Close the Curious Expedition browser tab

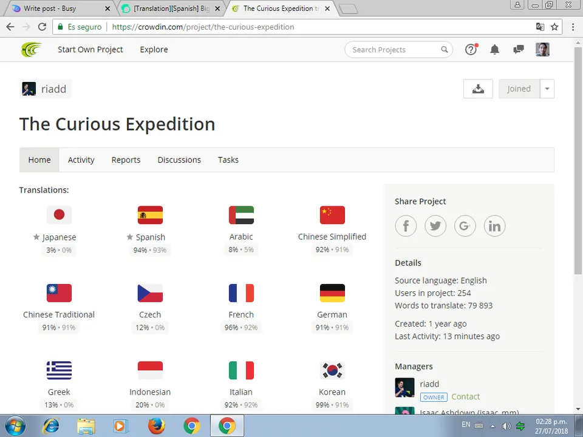coord(327,8)
